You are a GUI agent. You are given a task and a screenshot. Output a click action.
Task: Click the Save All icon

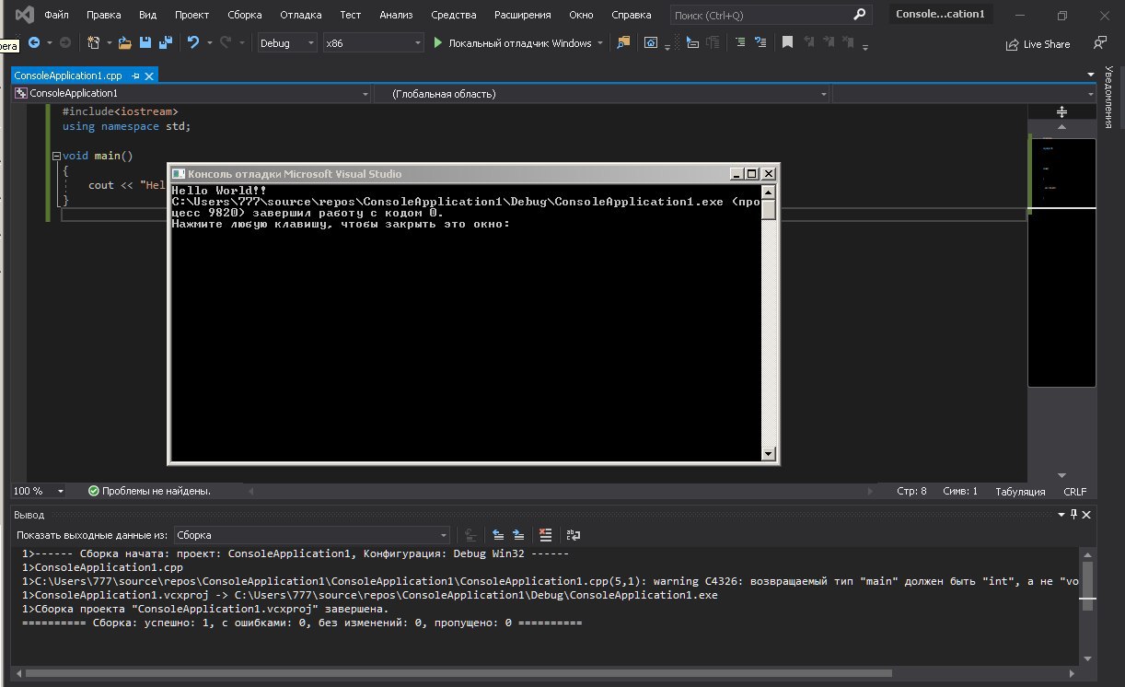166,42
